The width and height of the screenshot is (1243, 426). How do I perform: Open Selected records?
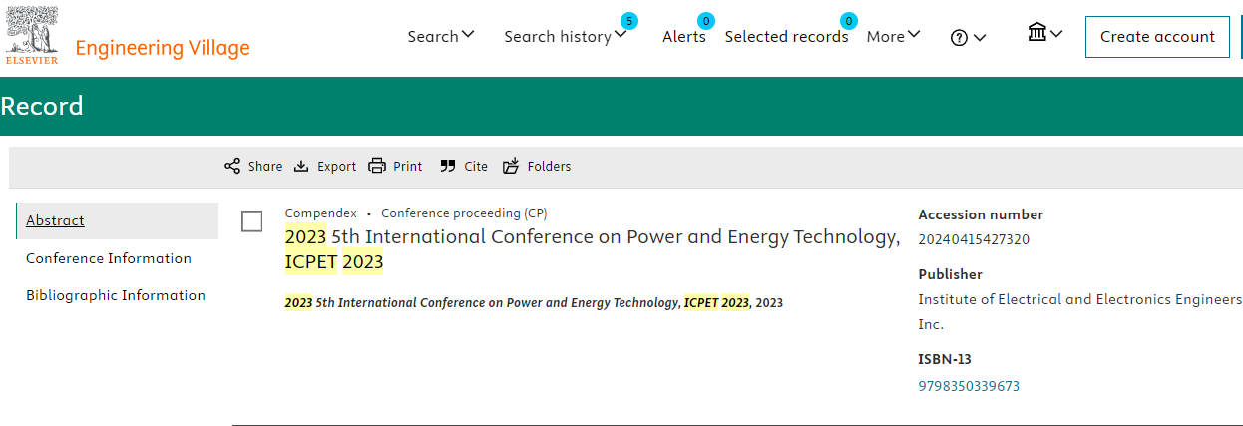(786, 36)
